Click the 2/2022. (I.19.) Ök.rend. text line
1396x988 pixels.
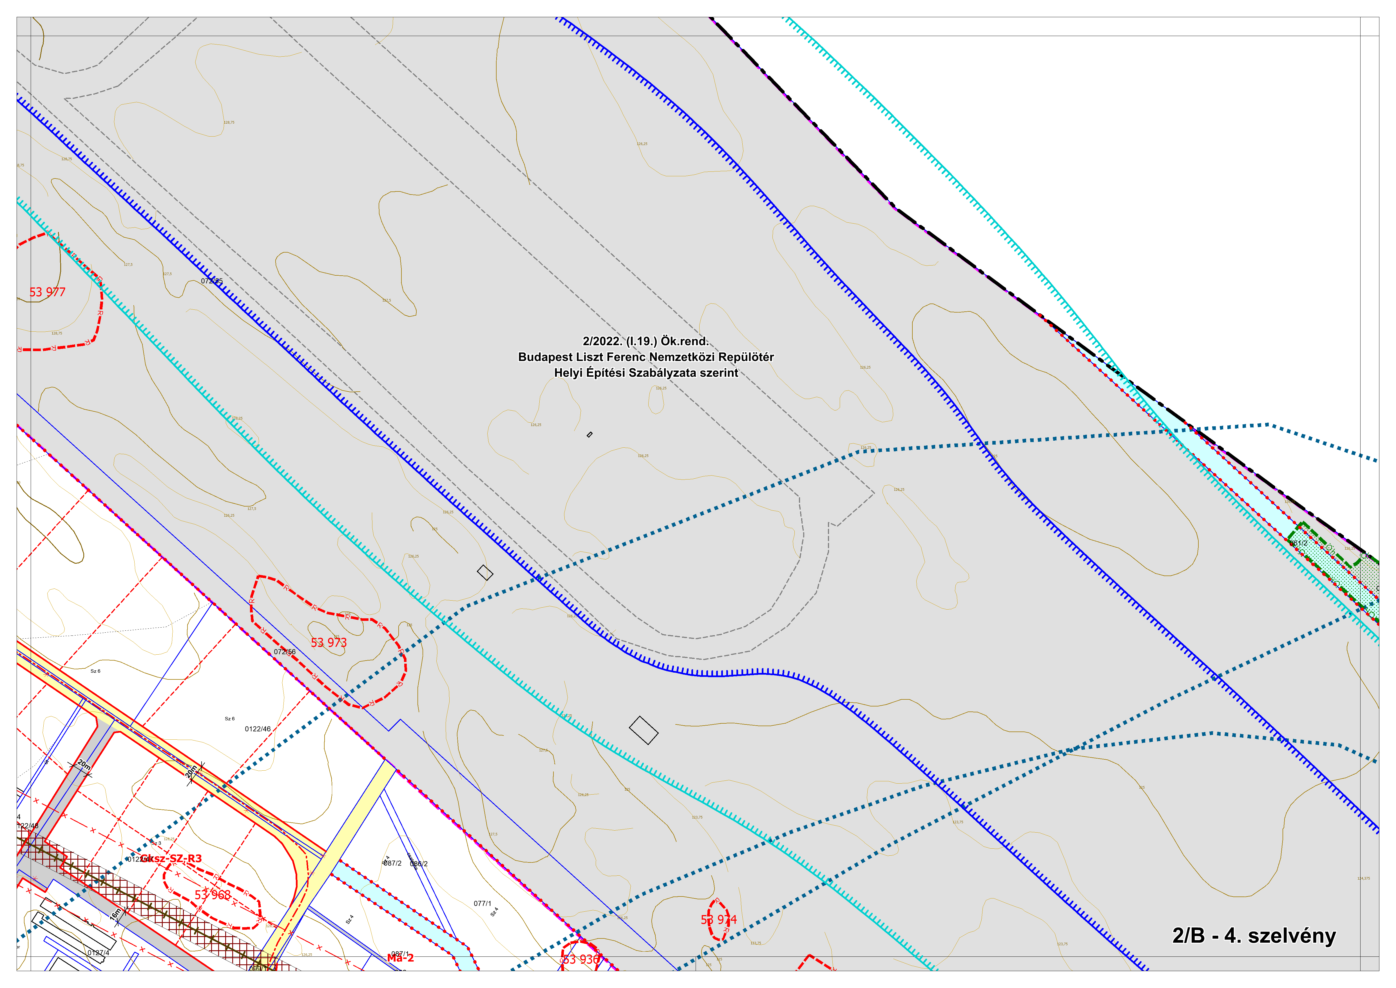point(645,341)
